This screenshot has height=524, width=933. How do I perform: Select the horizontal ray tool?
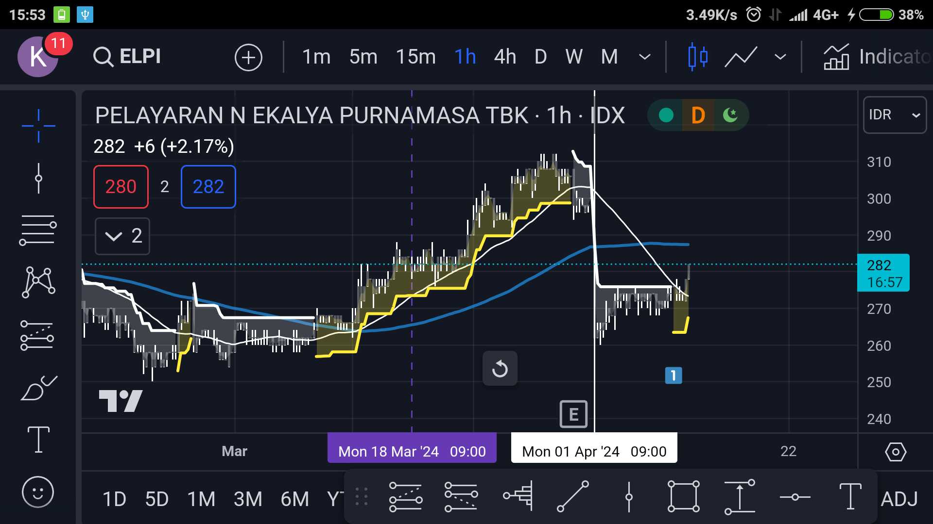(795, 497)
